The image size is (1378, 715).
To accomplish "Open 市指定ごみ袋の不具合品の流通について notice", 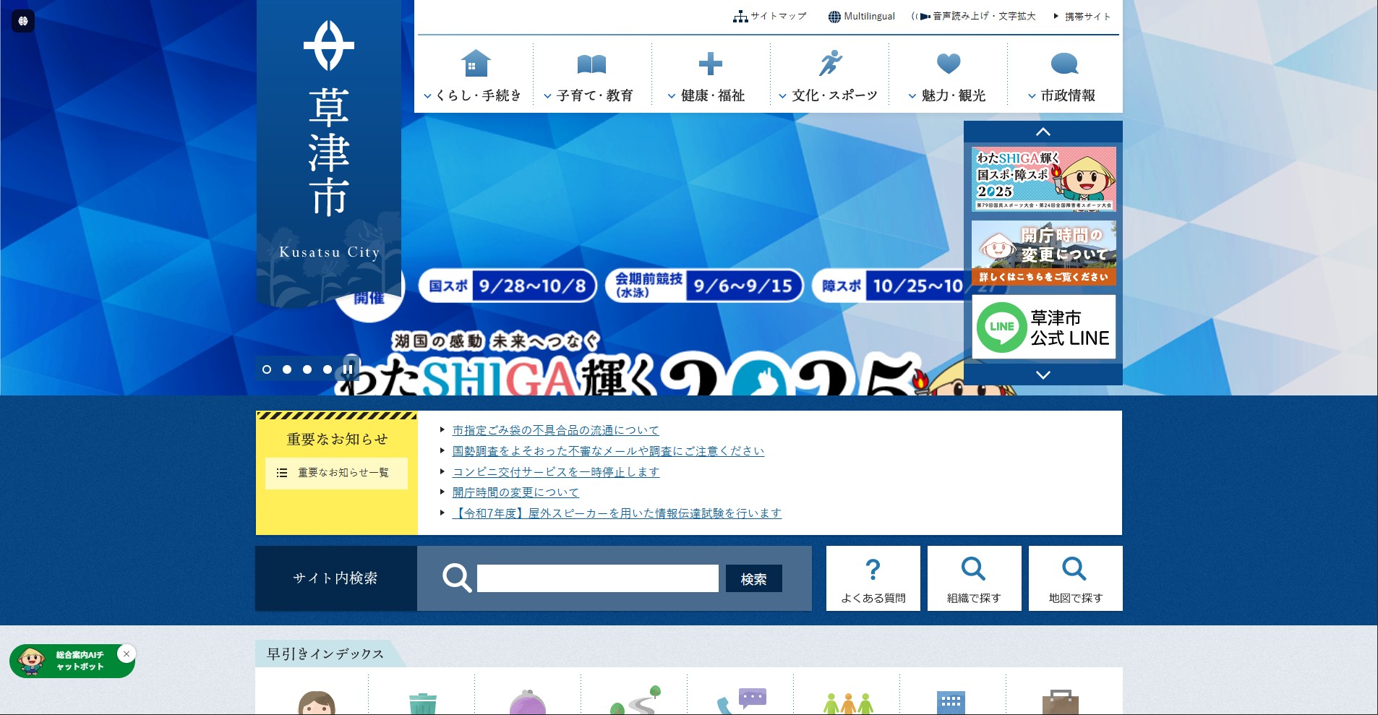I will pos(555,430).
